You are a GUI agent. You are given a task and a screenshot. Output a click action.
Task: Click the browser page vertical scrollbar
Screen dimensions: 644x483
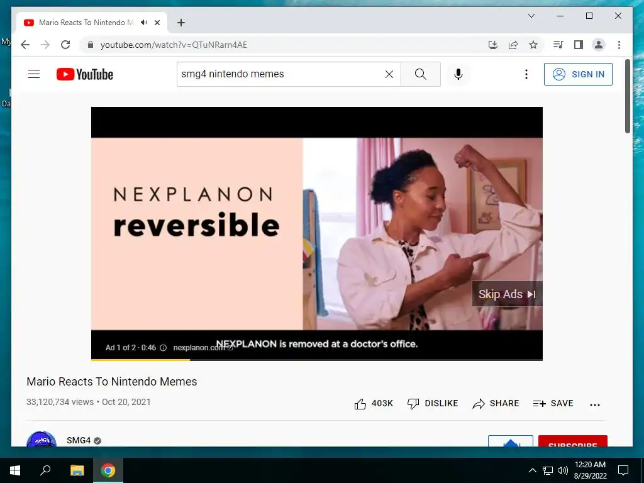pyautogui.click(x=627, y=96)
